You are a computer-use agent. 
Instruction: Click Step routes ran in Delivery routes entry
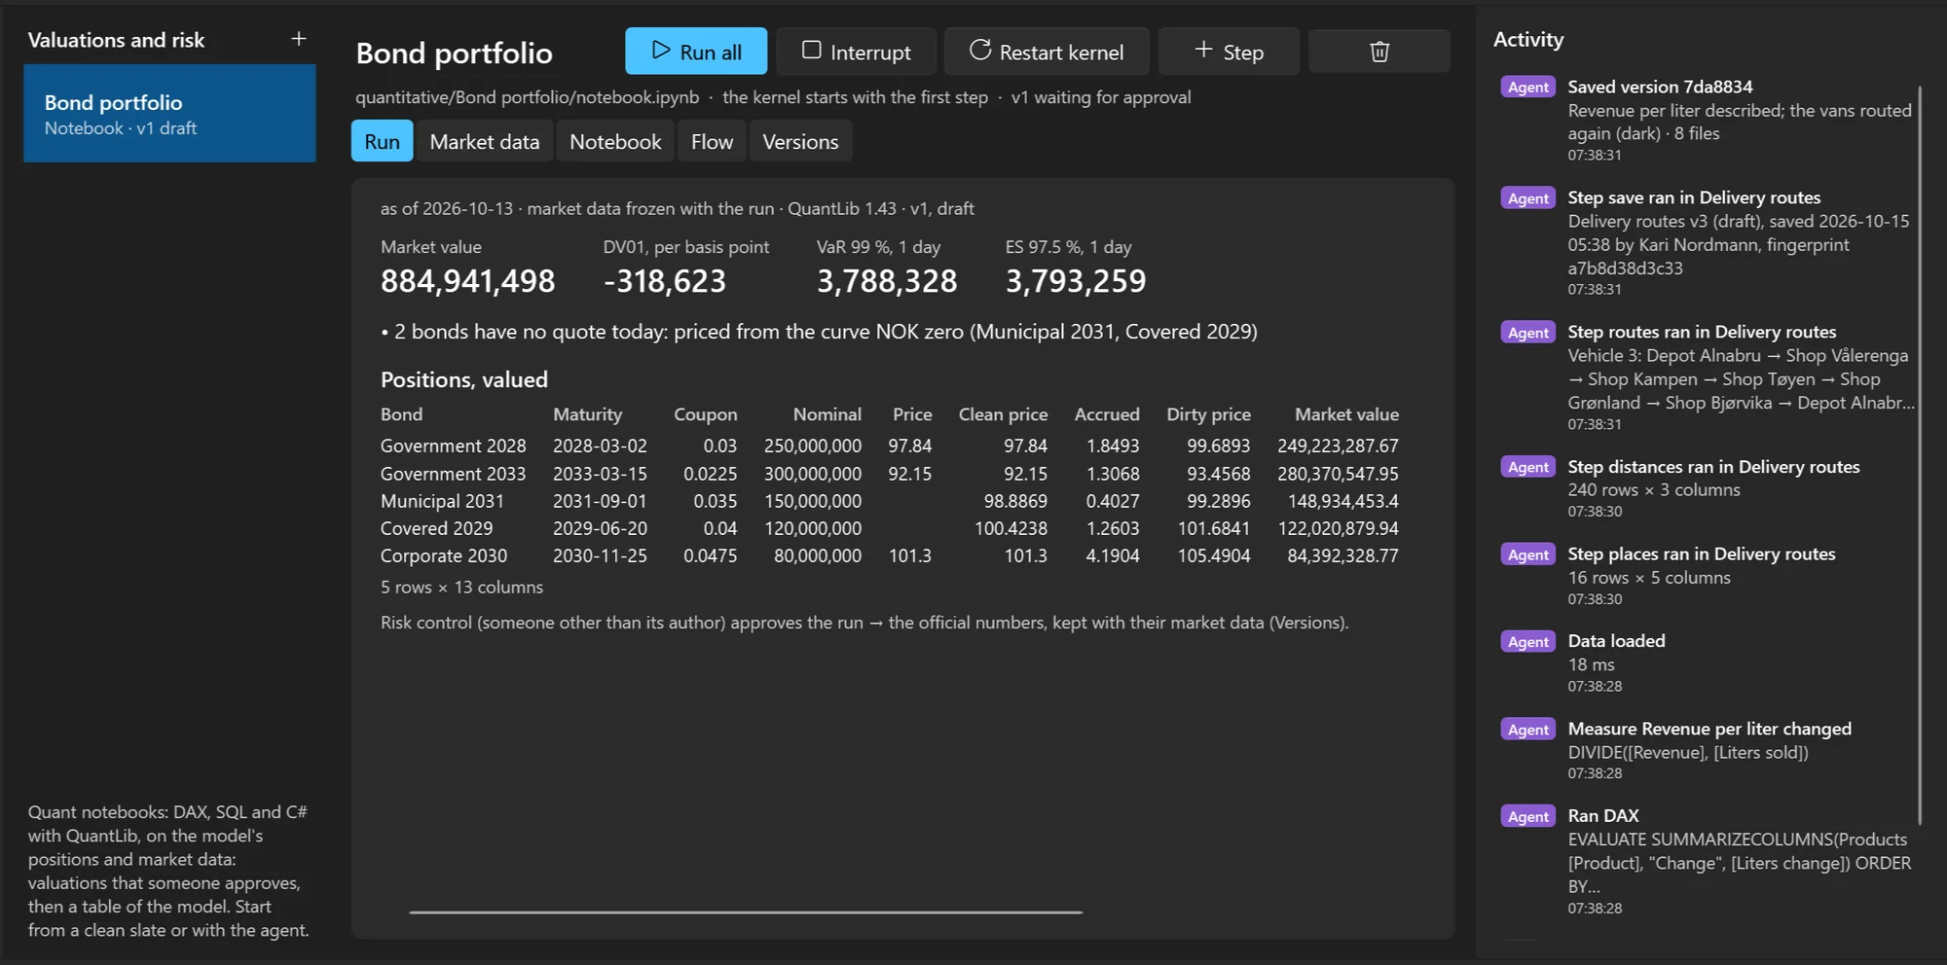point(1708,377)
